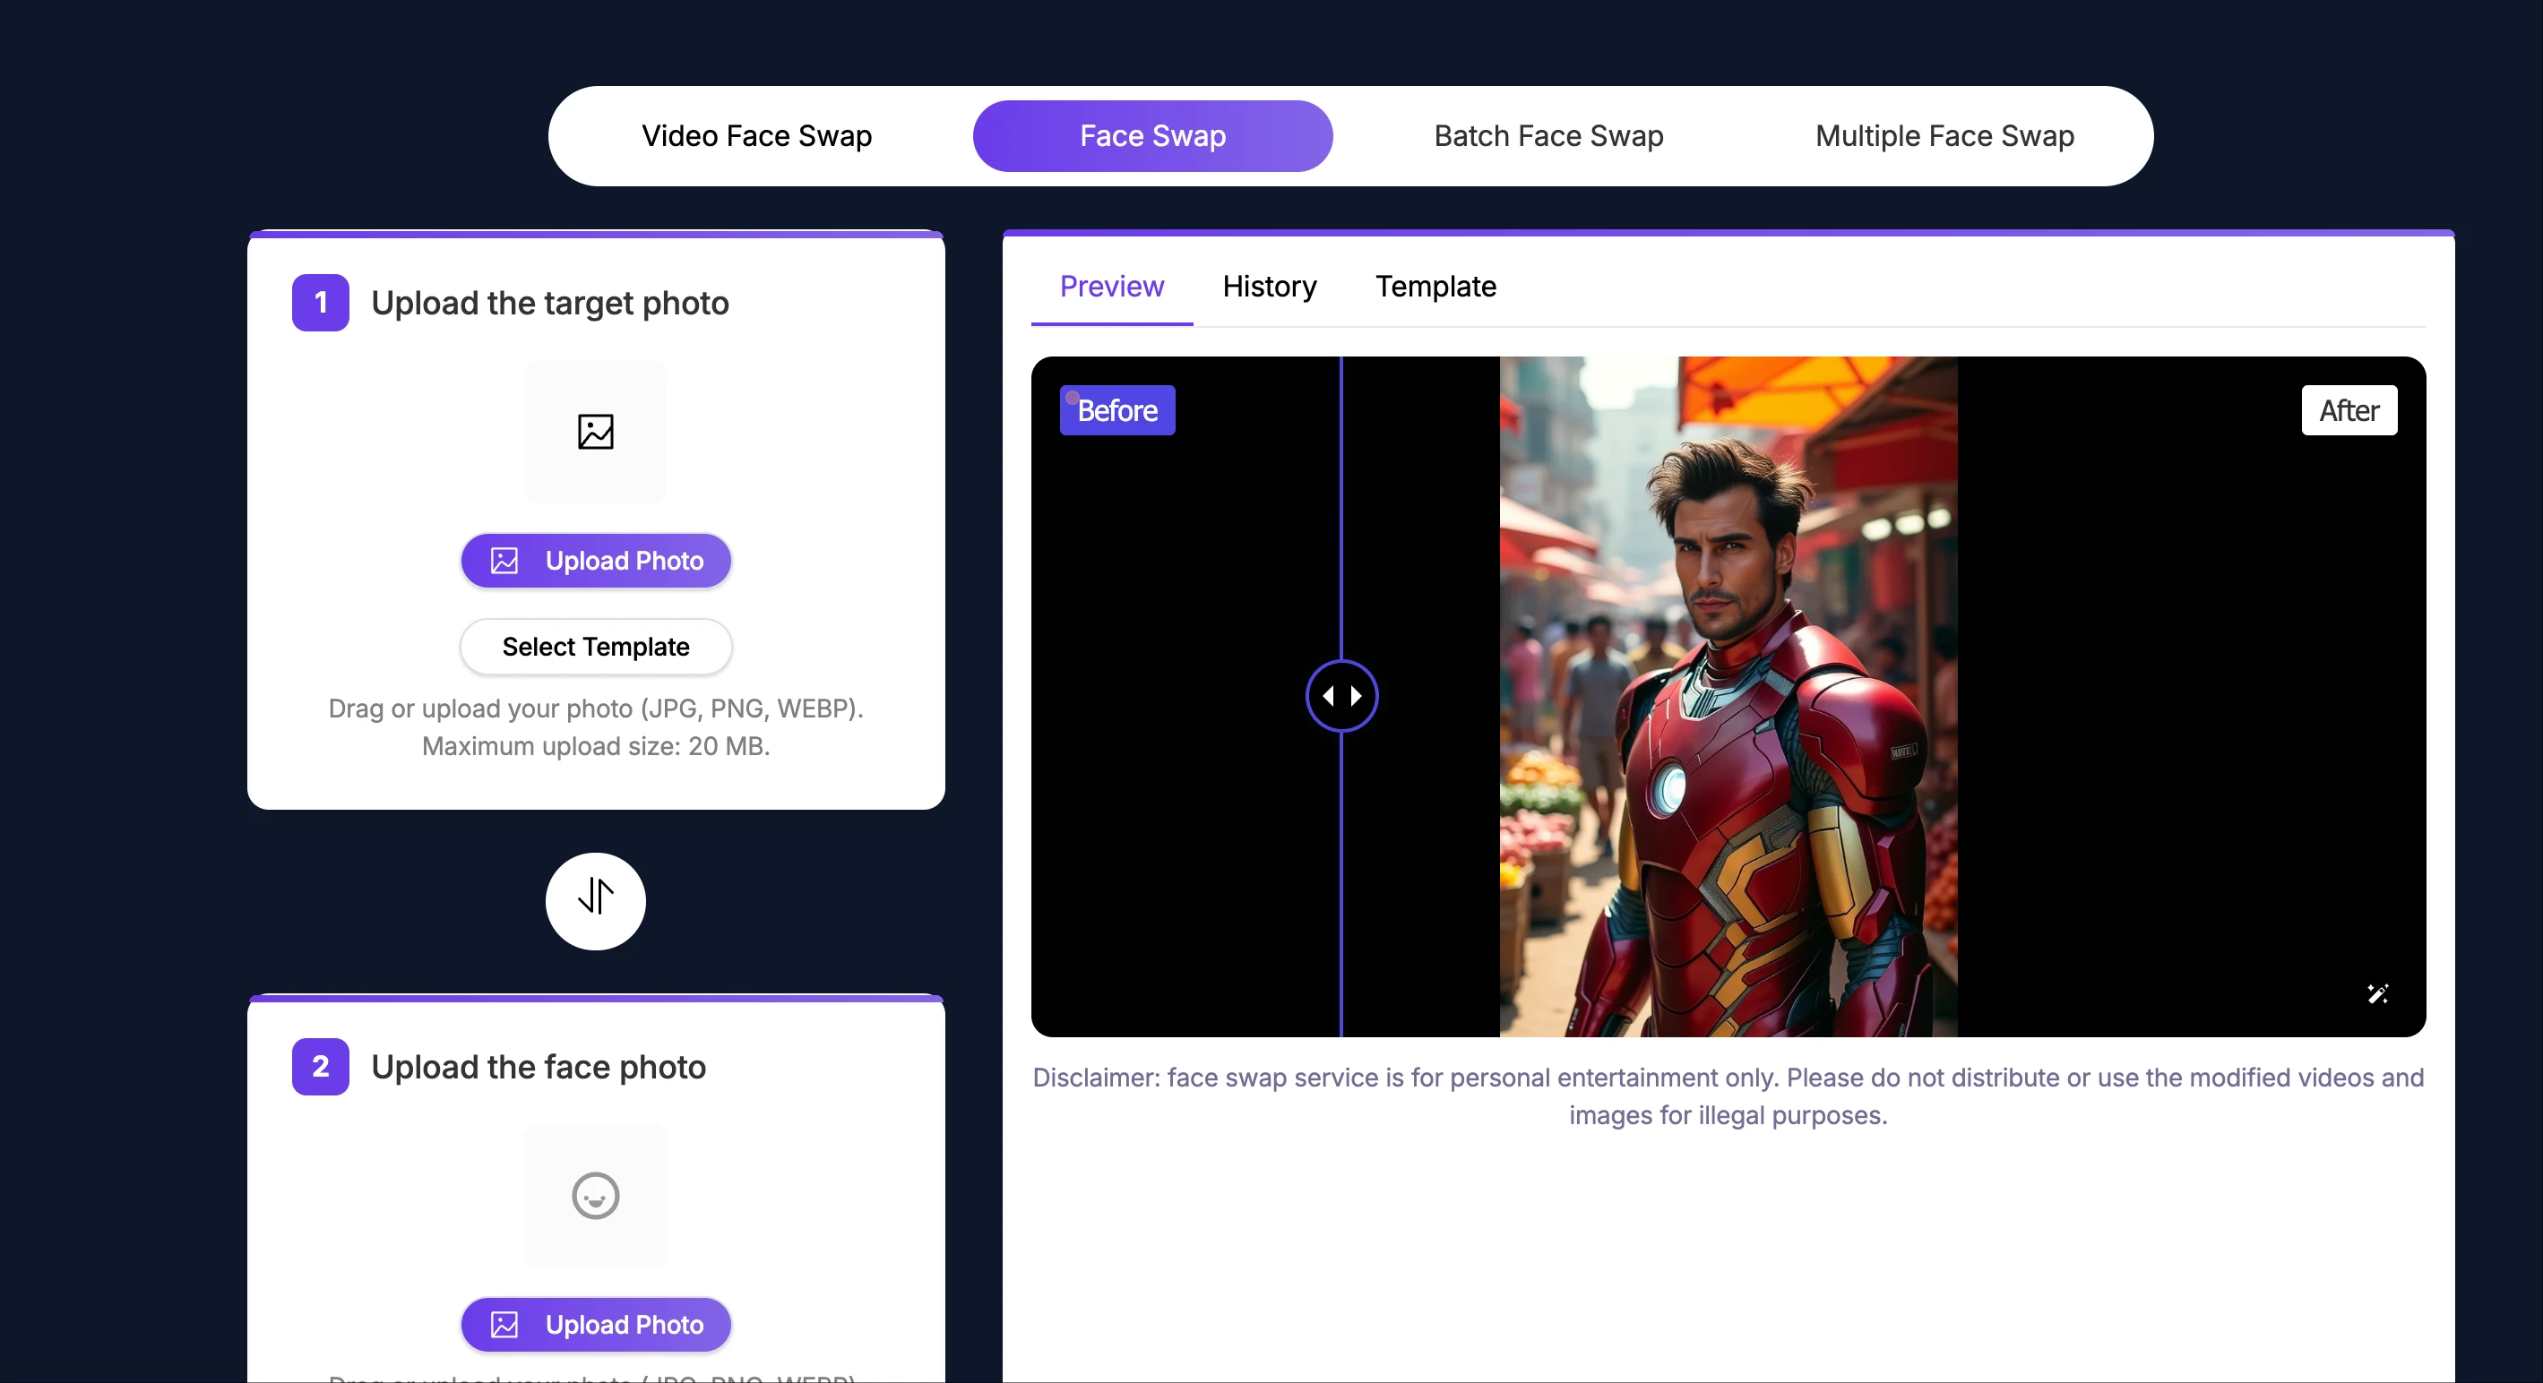Click the smiley face placeholder icon in step 2
Image resolution: width=2543 pixels, height=1383 pixels.
click(x=594, y=1195)
